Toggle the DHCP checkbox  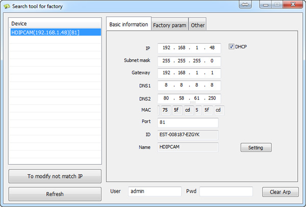pos(232,46)
